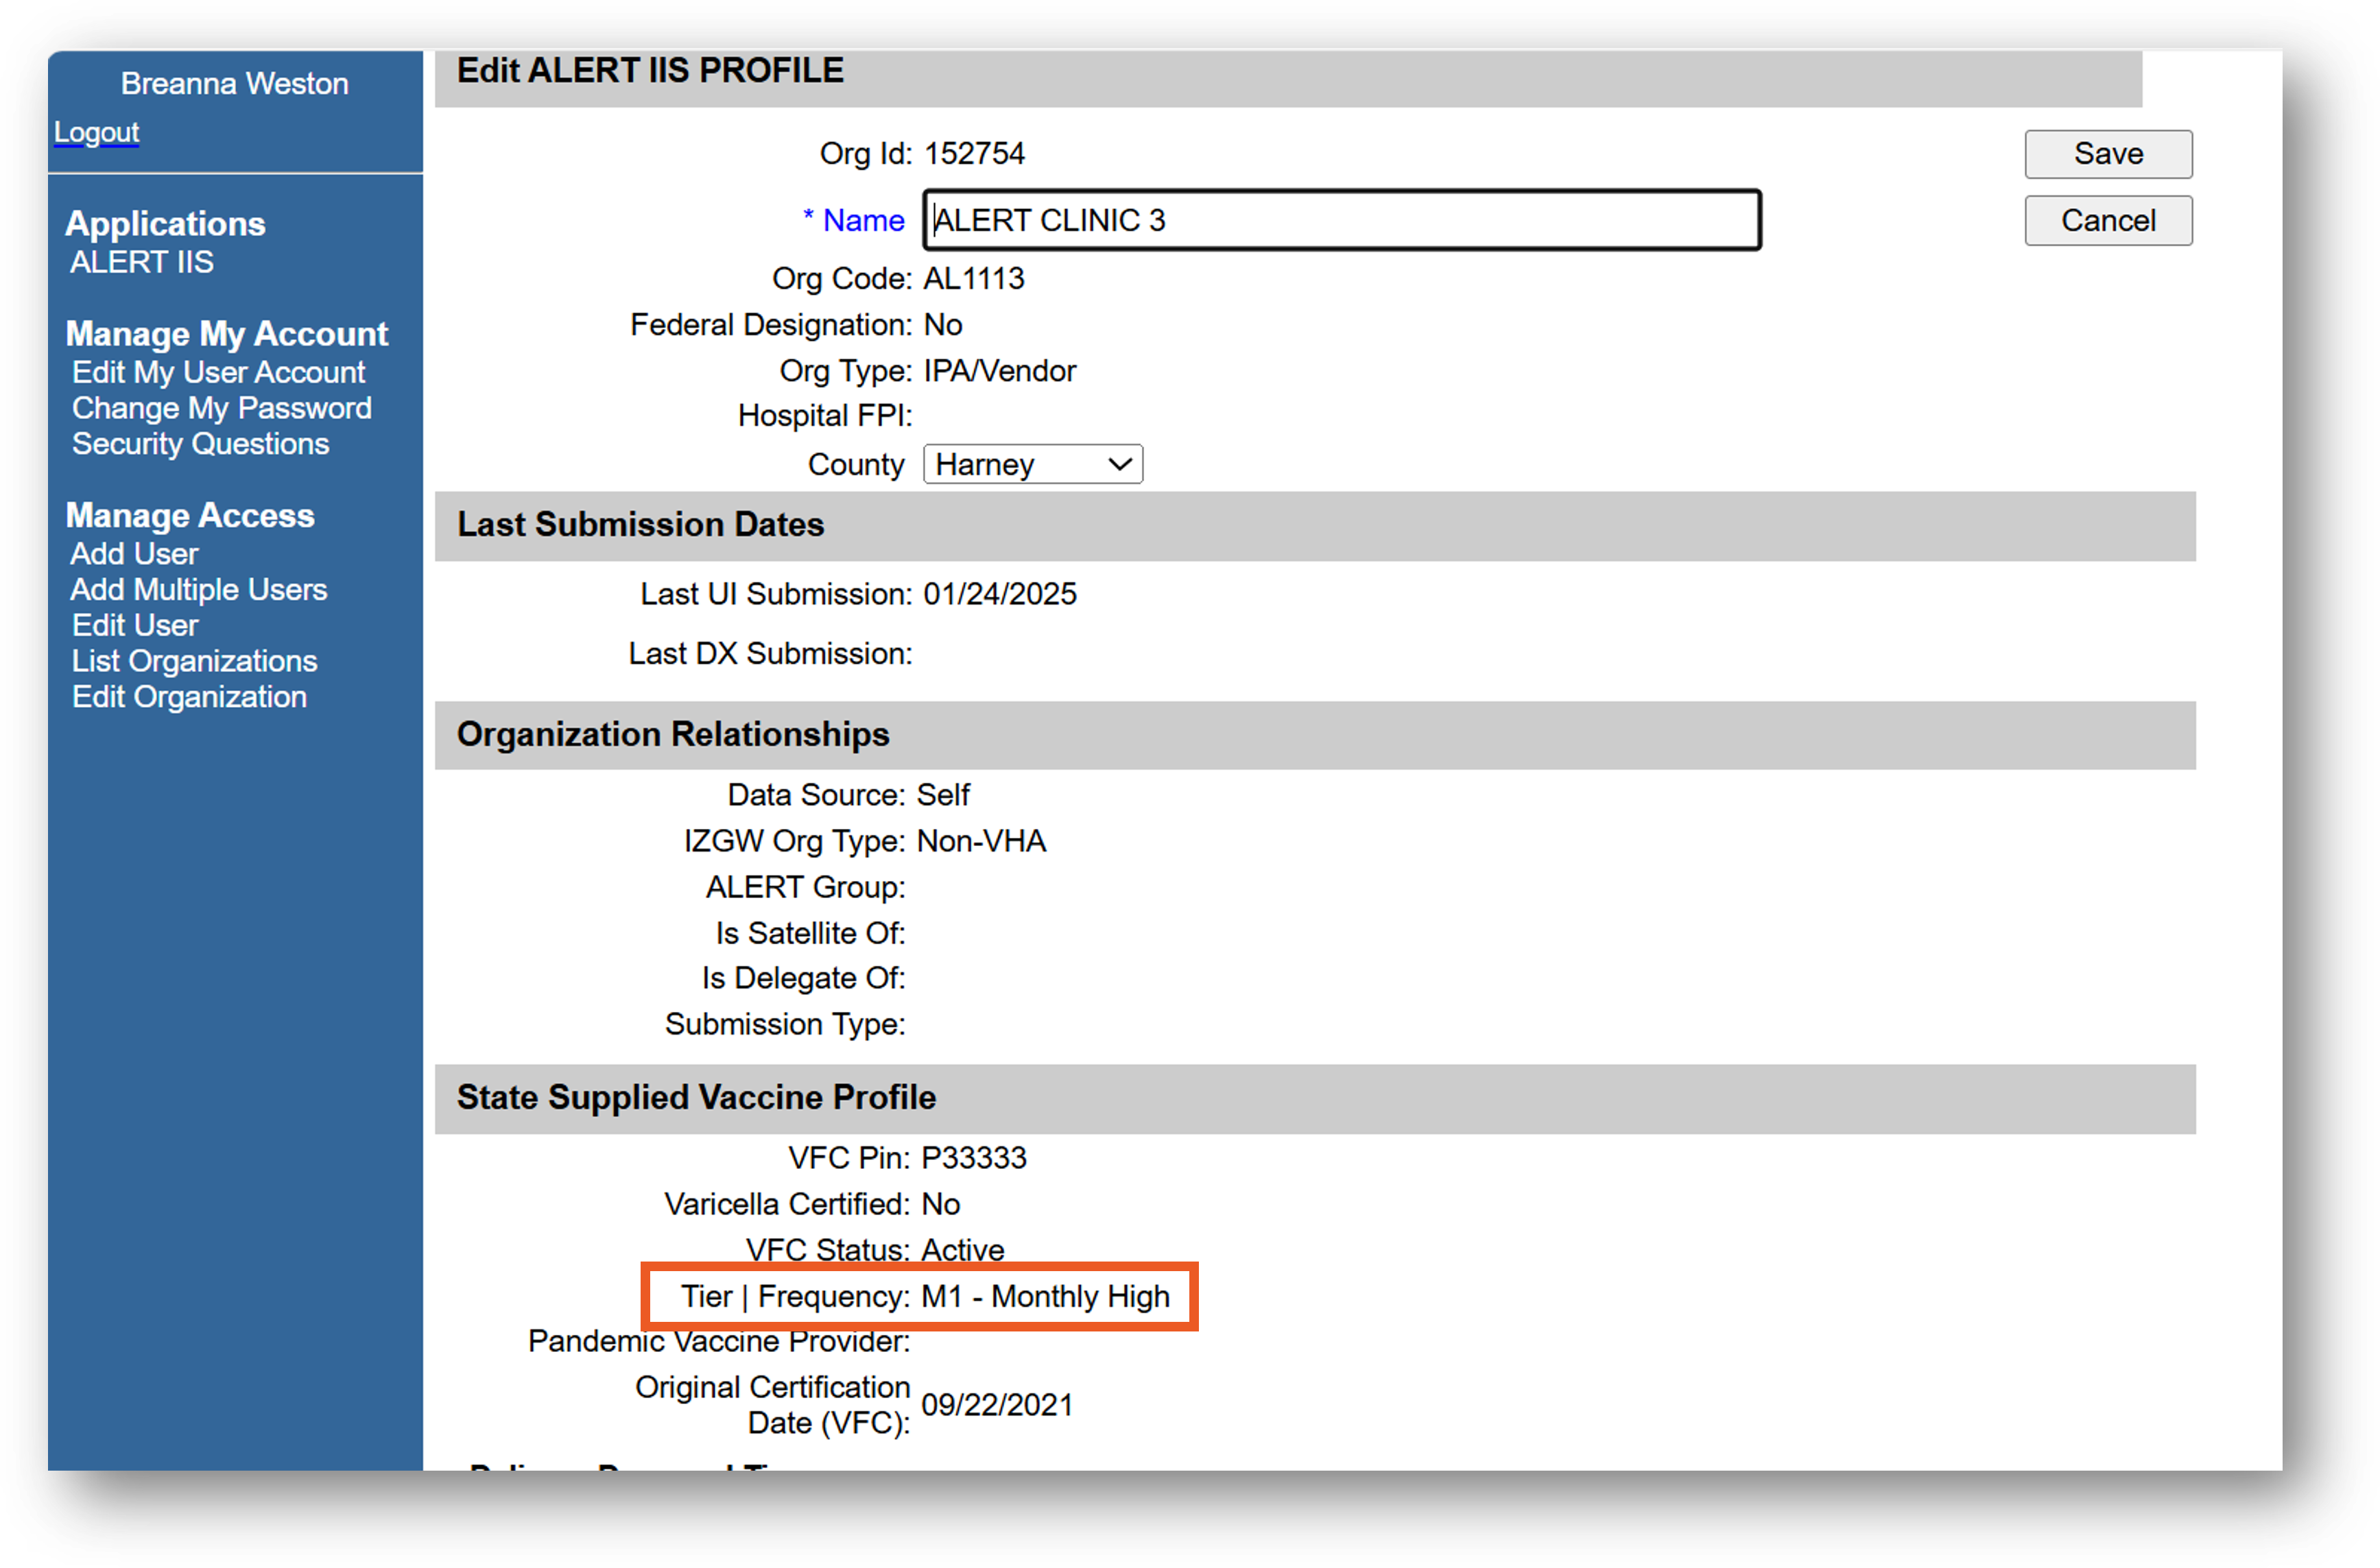Open Edit User page

pos(135,626)
